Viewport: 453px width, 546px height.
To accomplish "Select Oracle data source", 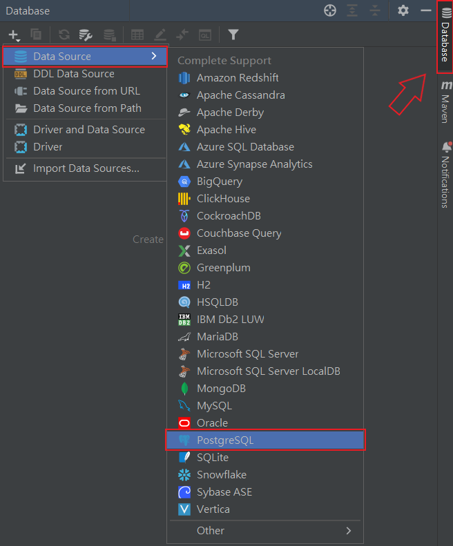I will pos(265,422).
